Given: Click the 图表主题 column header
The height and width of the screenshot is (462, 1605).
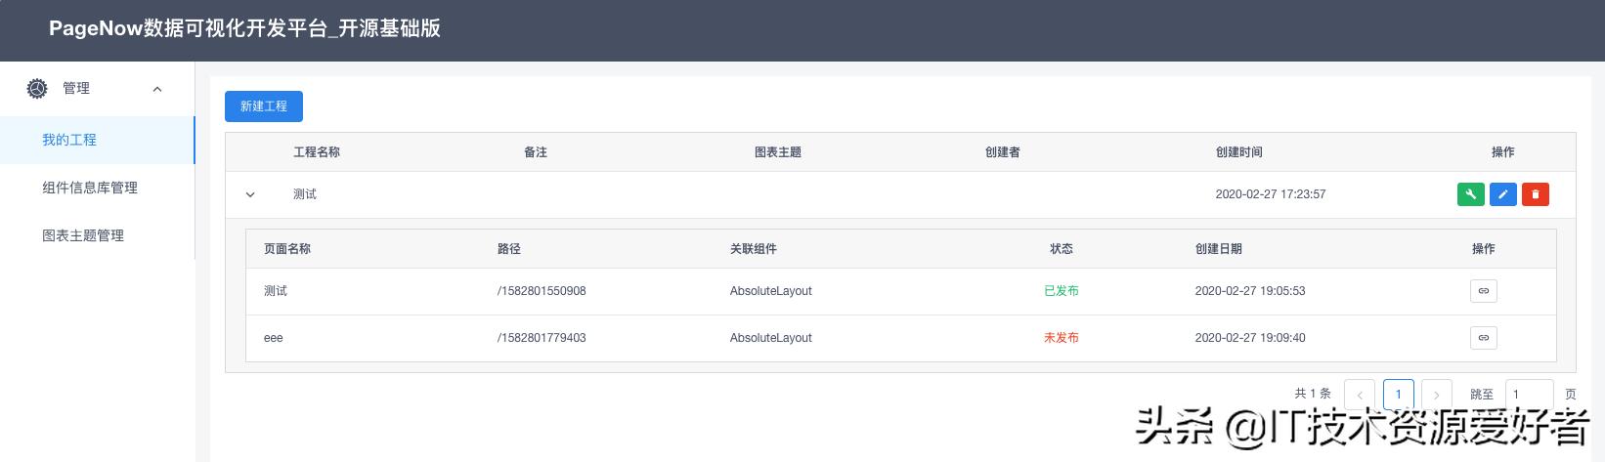Looking at the screenshot, I should pyautogui.click(x=778, y=152).
